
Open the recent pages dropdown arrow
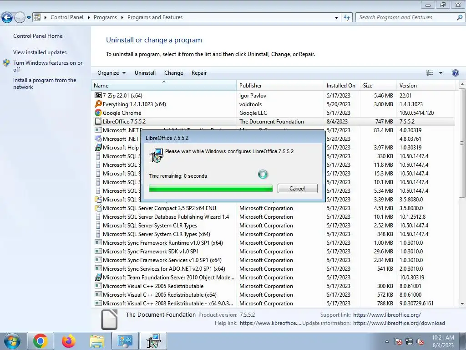click(x=29, y=18)
